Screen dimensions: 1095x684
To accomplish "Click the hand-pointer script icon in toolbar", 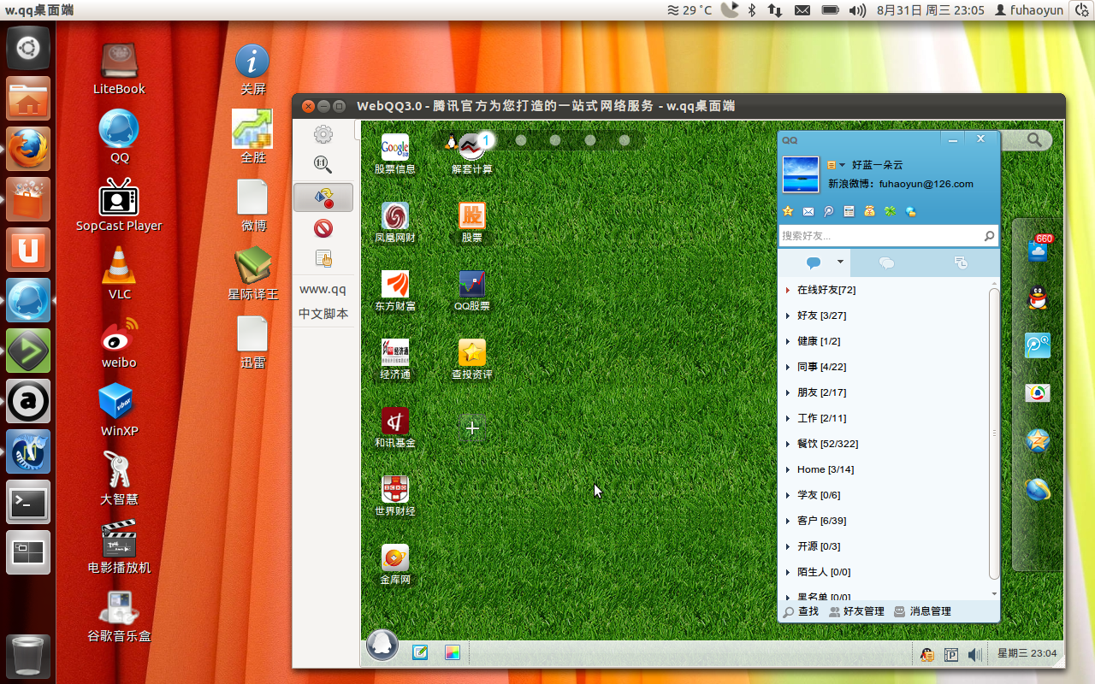I will (323, 259).
